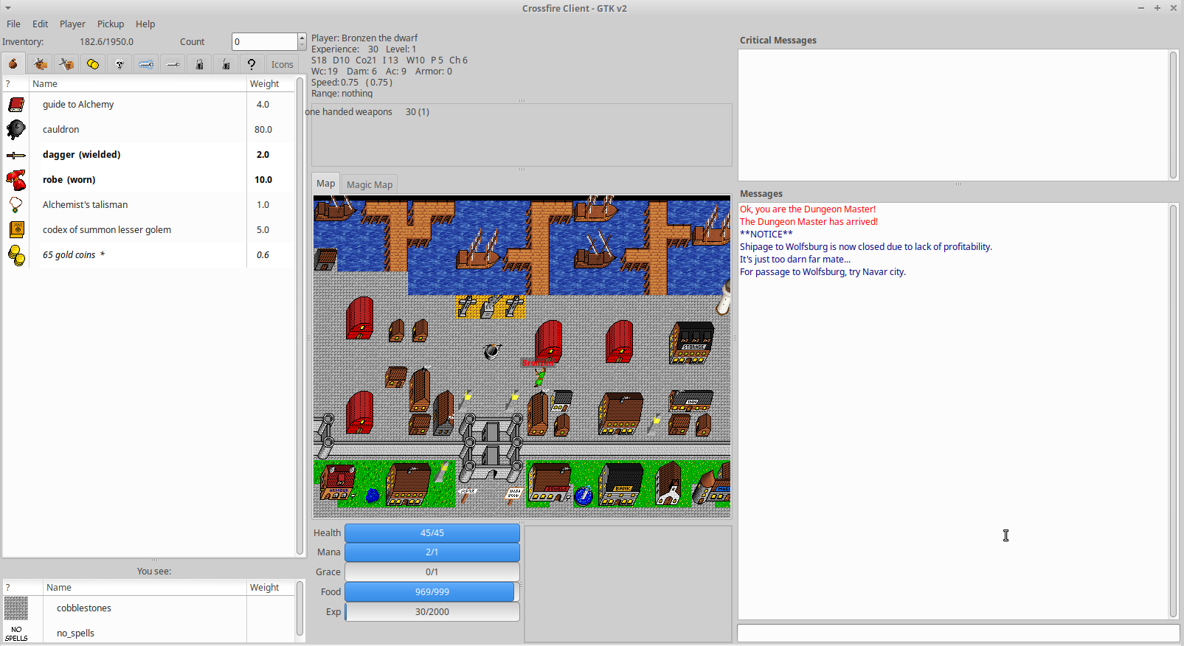Switch to the Icons inventory view tab

click(x=282, y=64)
